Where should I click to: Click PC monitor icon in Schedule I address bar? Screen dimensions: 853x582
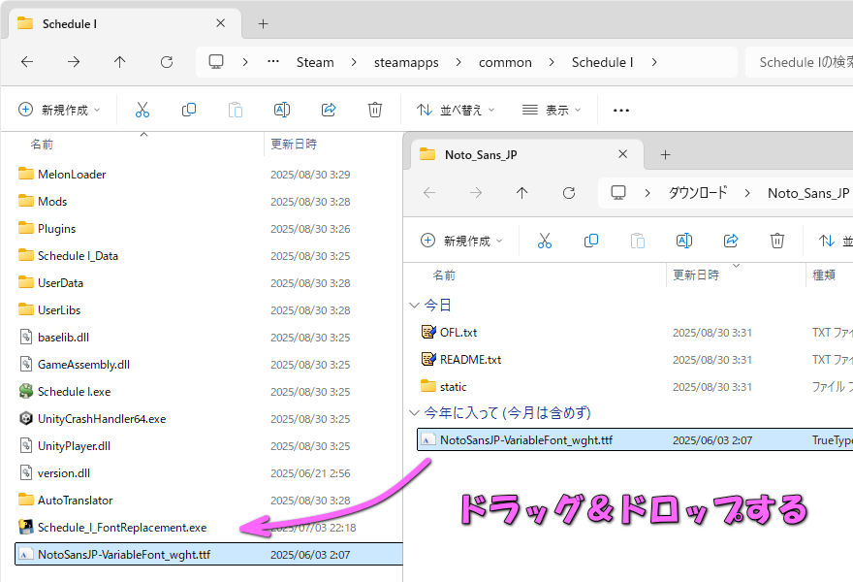[216, 61]
